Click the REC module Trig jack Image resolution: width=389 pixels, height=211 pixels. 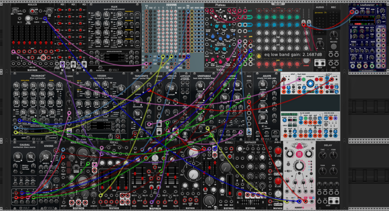[x=337, y=56]
